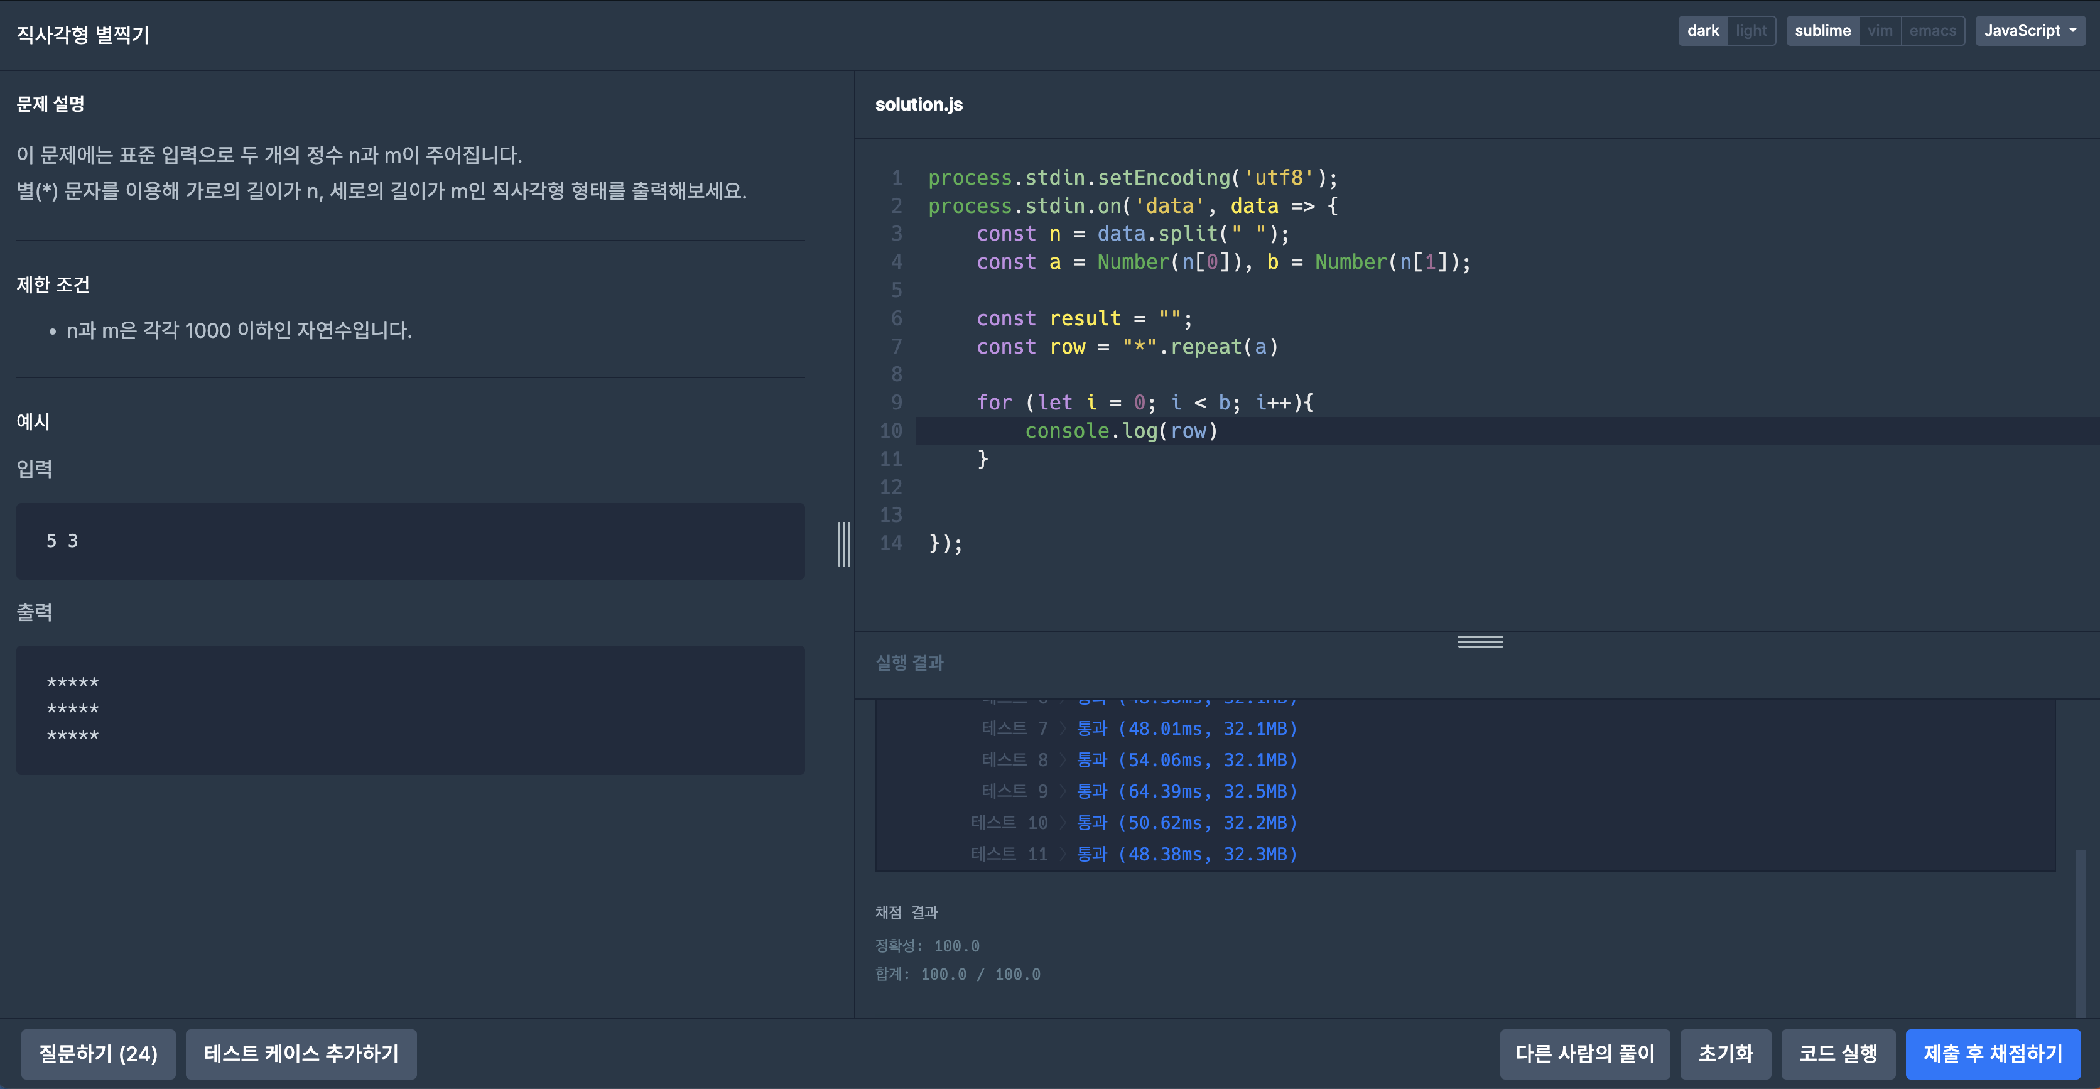Click the vertical panel splitter handle
This screenshot has width=2100, height=1089.
844,544
